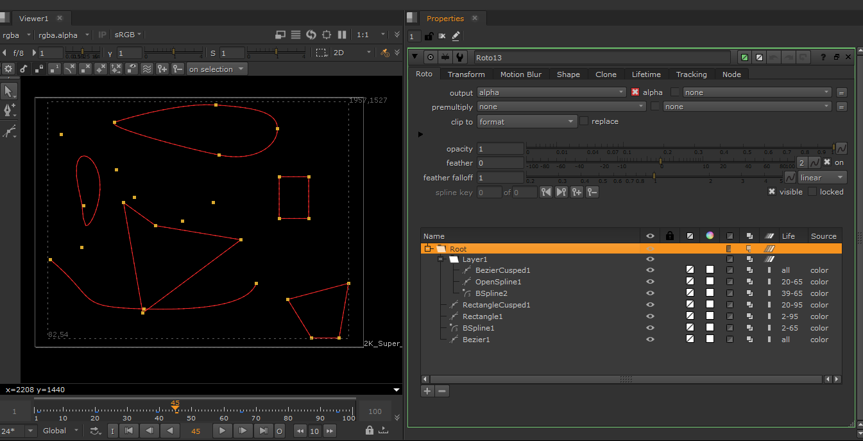Click the wrench icon beside Roto13 name
The height and width of the screenshot is (441, 863).
460,57
